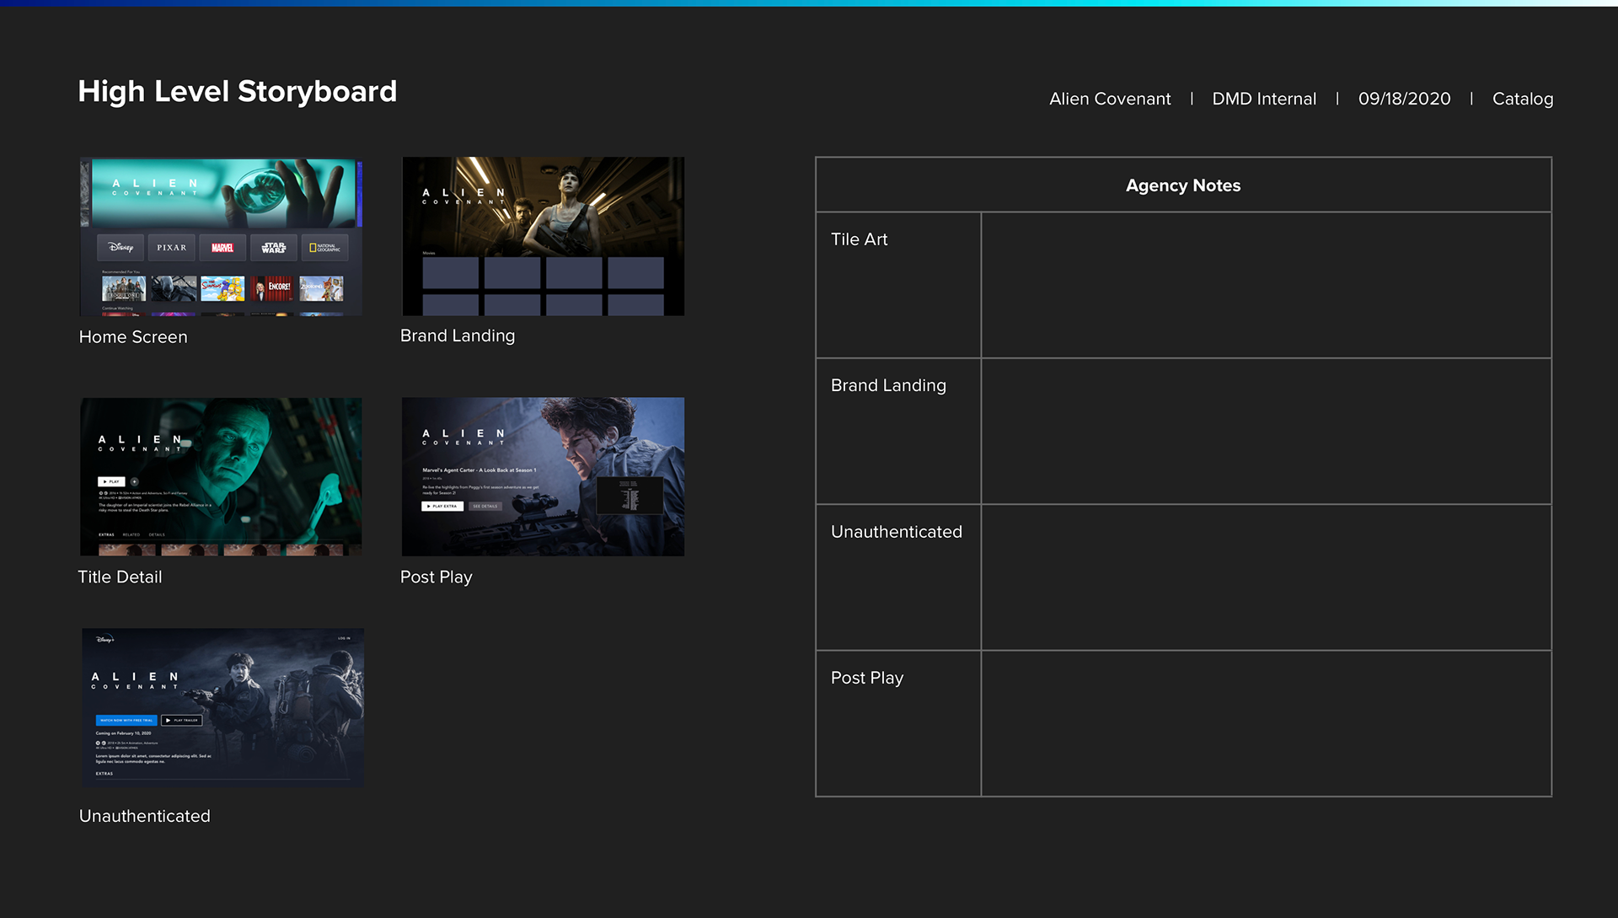The image size is (1618, 918).
Task: Open The Simpsons recommended thumbnail
Action: [222, 288]
